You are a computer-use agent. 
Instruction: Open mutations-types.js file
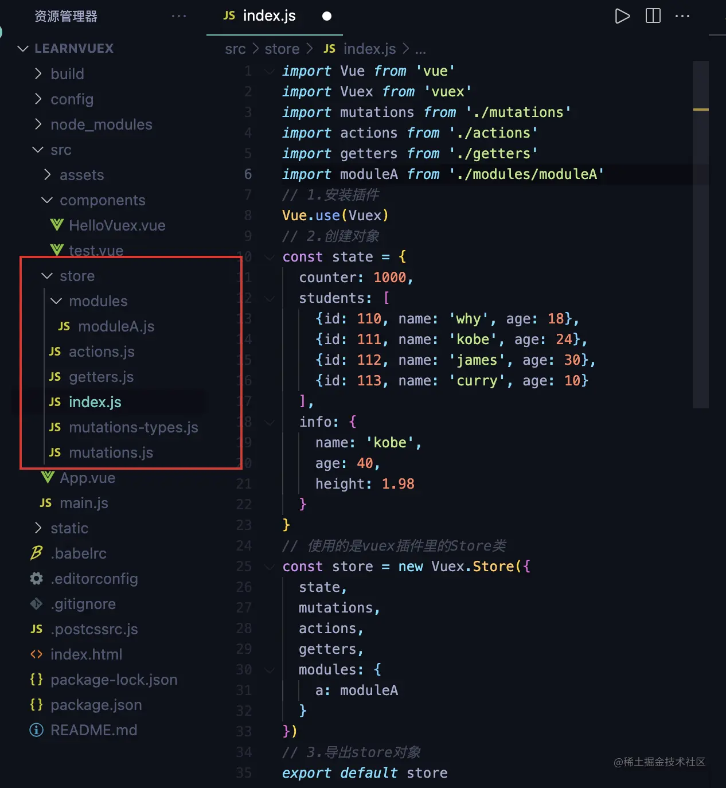(134, 427)
